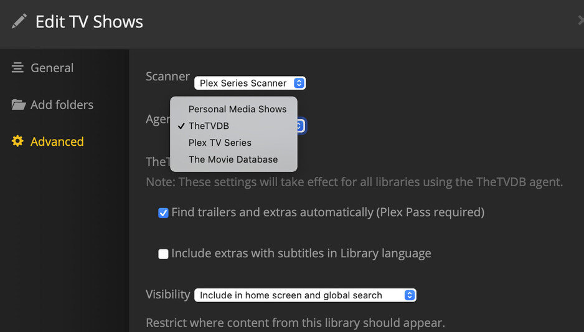Click the pencil icon beside Edit TV Shows
The width and height of the screenshot is (584, 332).
19,21
